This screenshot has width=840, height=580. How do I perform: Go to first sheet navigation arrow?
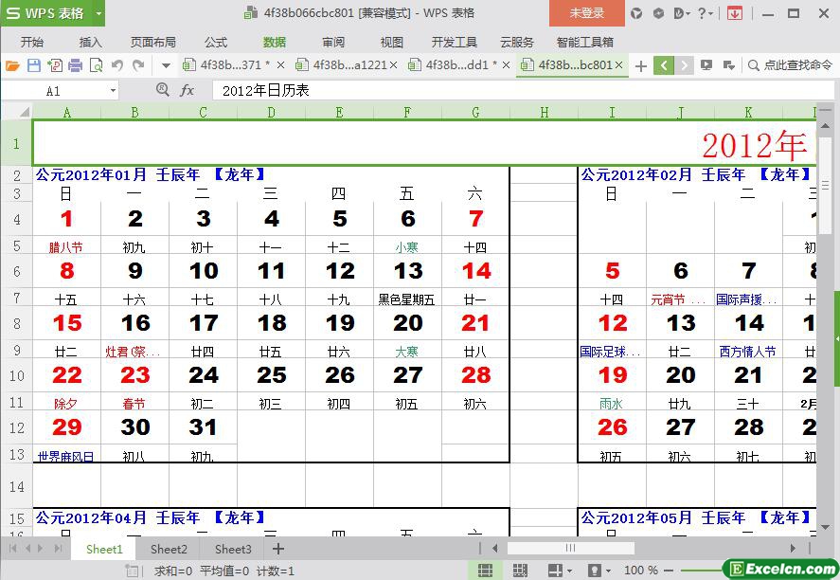click(x=13, y=549)
